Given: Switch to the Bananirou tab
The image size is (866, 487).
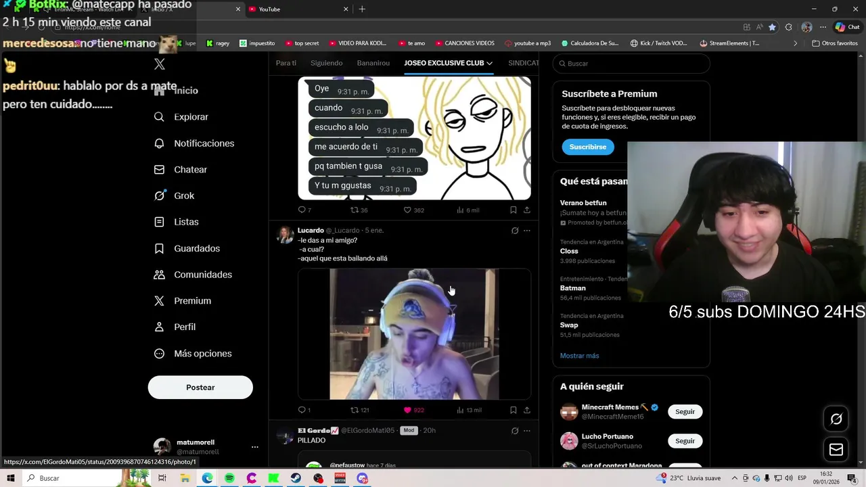Looking at the screenshot, I should pos(373,63).
